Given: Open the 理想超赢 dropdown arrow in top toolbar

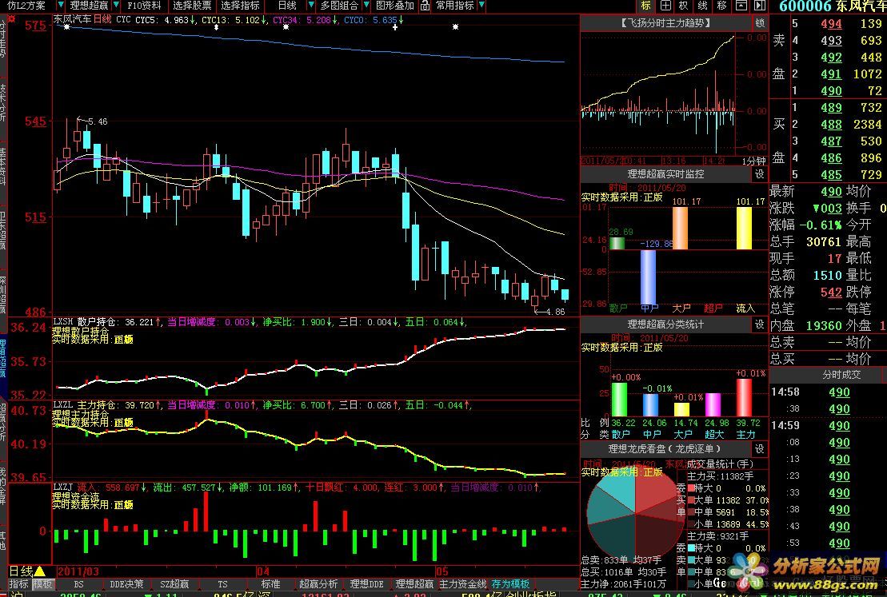Looking at the screenshot, I should (116, 6).
